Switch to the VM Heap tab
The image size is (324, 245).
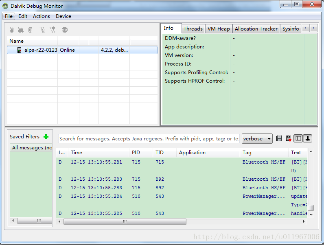[x=219, y=29]
